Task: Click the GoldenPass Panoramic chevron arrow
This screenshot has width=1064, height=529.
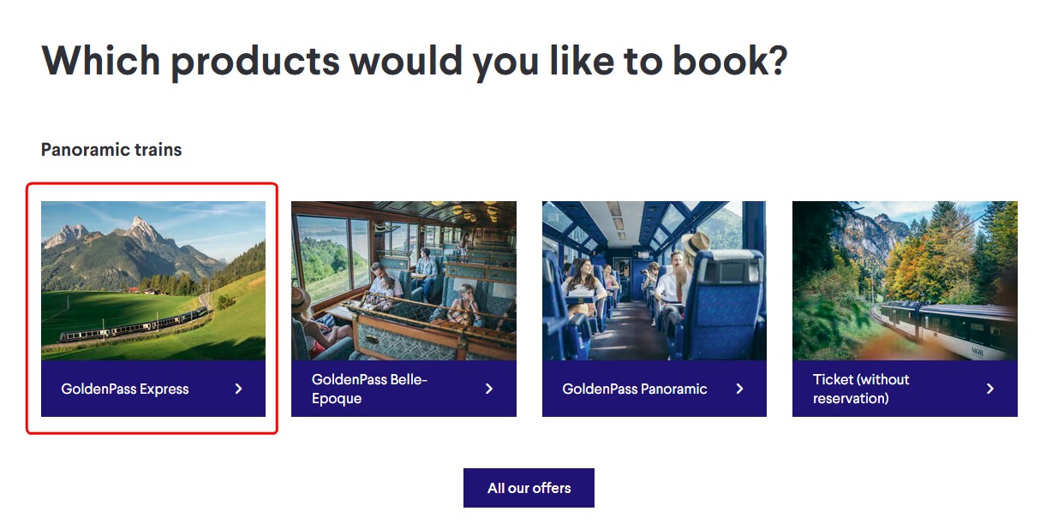Action: (740, 389)
